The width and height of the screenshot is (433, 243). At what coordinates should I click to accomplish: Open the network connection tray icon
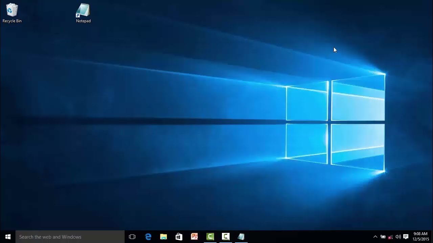click(390, 237)
